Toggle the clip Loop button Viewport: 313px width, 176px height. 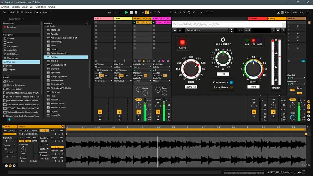57,147
